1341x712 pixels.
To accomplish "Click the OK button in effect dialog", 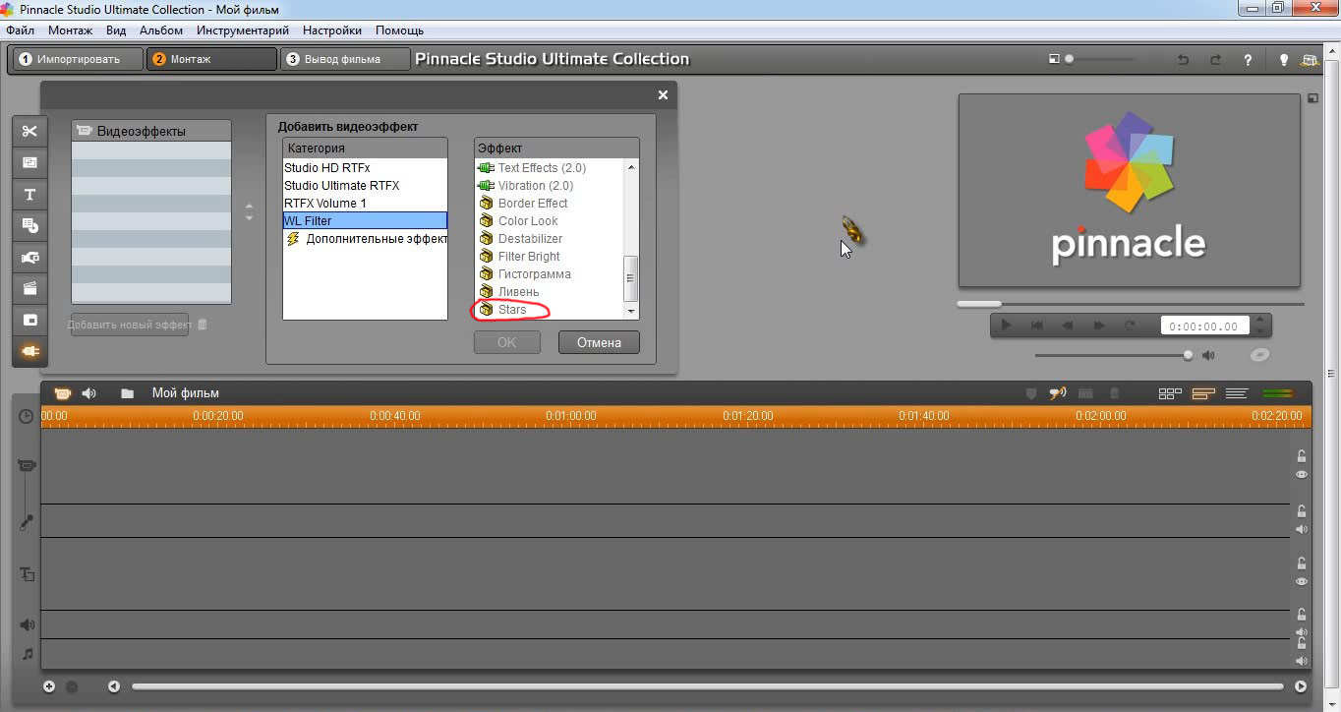I will tap(507, 342).
